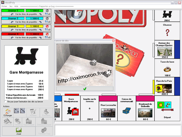The height and width of the screenshot is (137, 182).
Task: Click the Vendre icon
Action: click(18, 122)
